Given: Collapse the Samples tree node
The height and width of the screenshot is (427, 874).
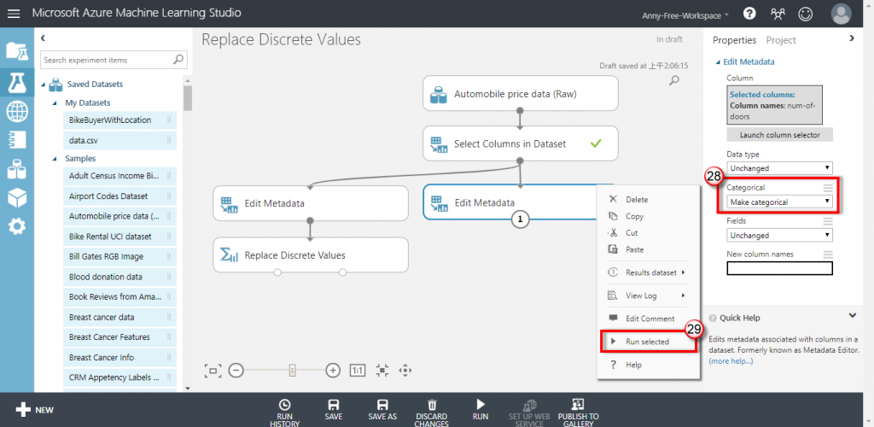Looking at the screenshot, I should point(55,159).
